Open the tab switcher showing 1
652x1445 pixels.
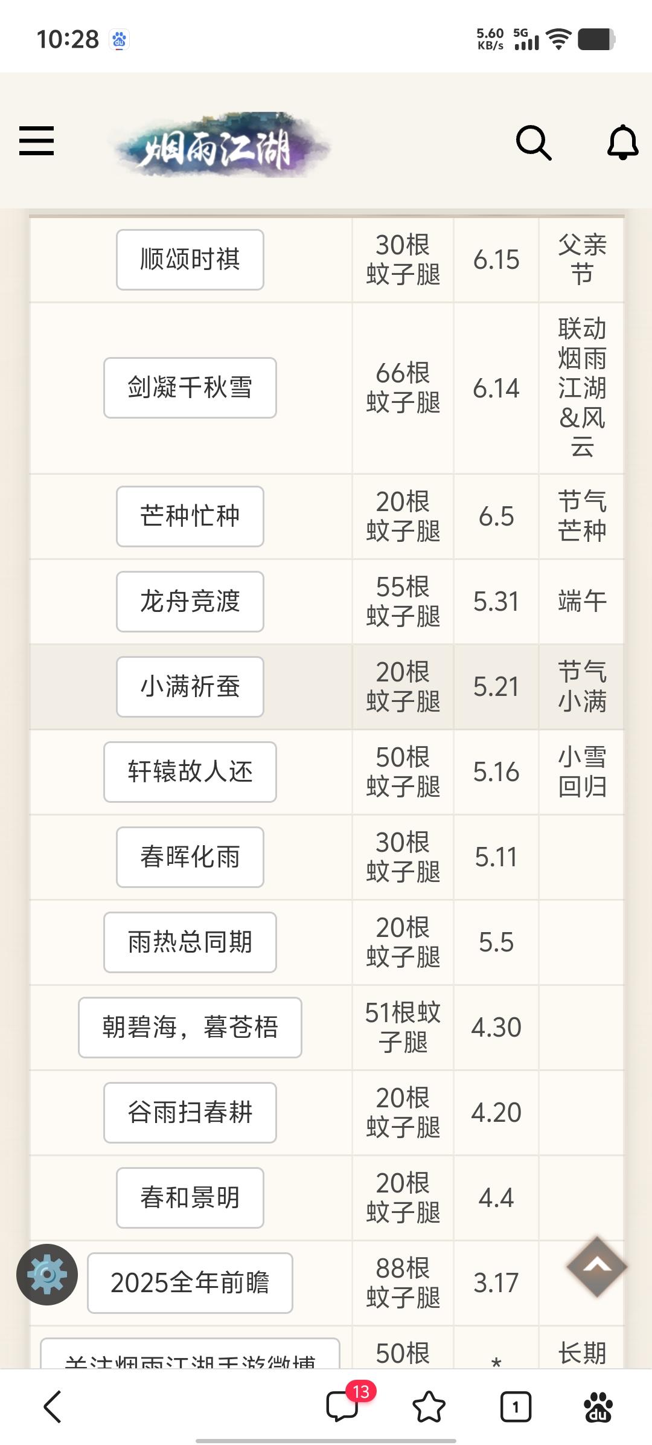516,1406
